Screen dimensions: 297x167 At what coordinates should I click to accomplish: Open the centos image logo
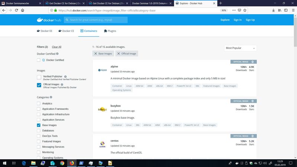click(102, 144)
